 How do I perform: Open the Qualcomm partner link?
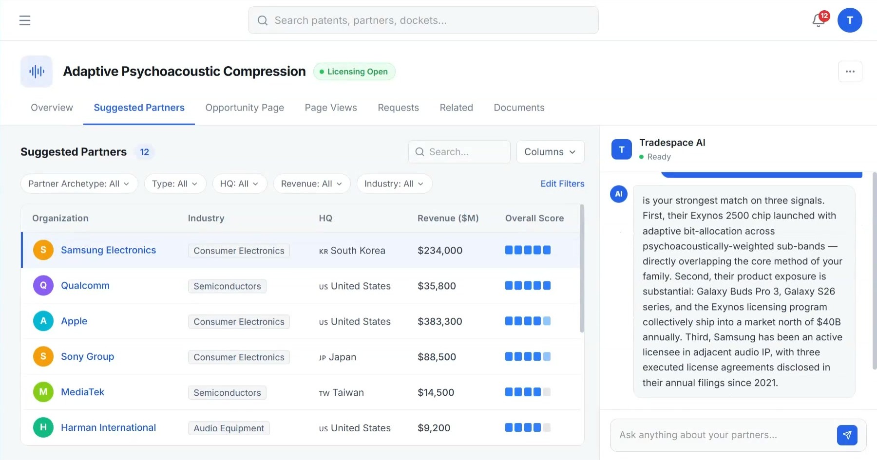[85, 286]
